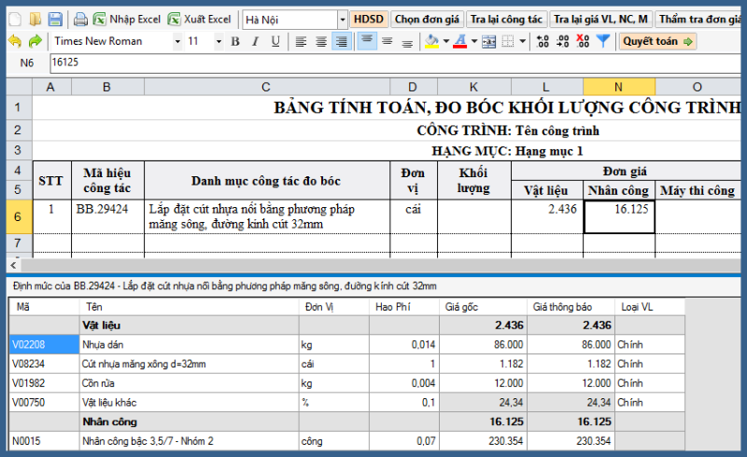
Task: Click the Chọn đơn giá button
Action: pos(427,19)
